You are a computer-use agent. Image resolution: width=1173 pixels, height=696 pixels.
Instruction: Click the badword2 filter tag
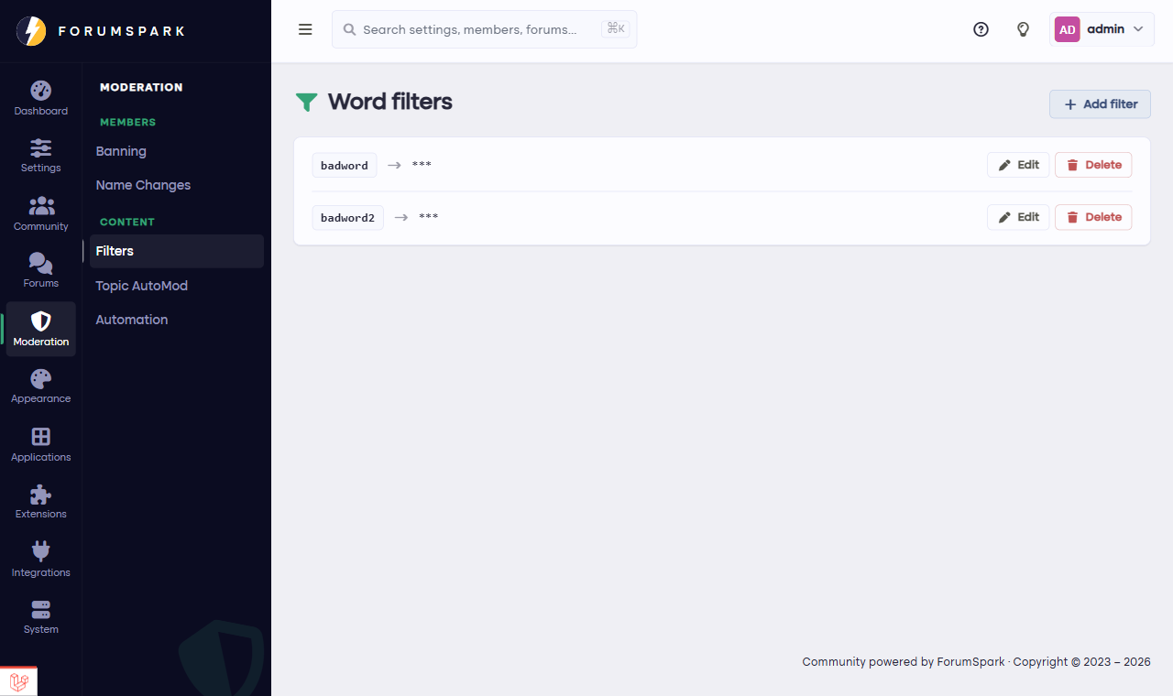click(x=348, y=217)
